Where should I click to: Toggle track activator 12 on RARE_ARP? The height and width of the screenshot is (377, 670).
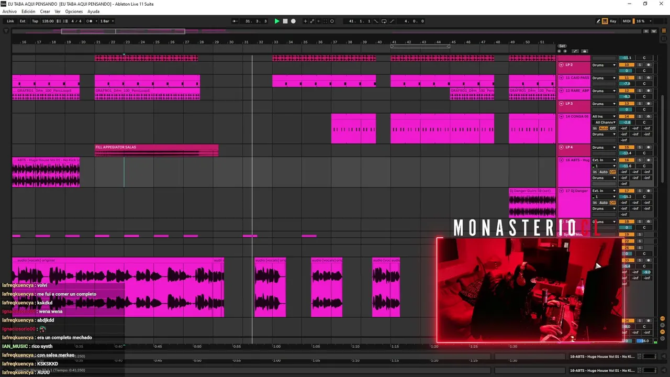(x=627, y=91)
